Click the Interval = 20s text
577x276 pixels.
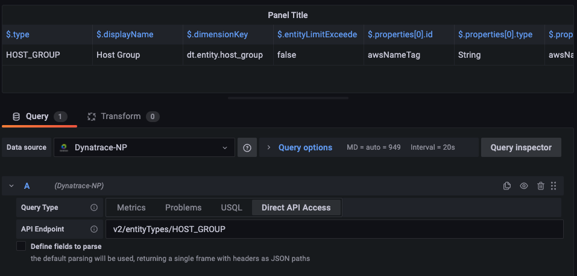click(433, 147)
